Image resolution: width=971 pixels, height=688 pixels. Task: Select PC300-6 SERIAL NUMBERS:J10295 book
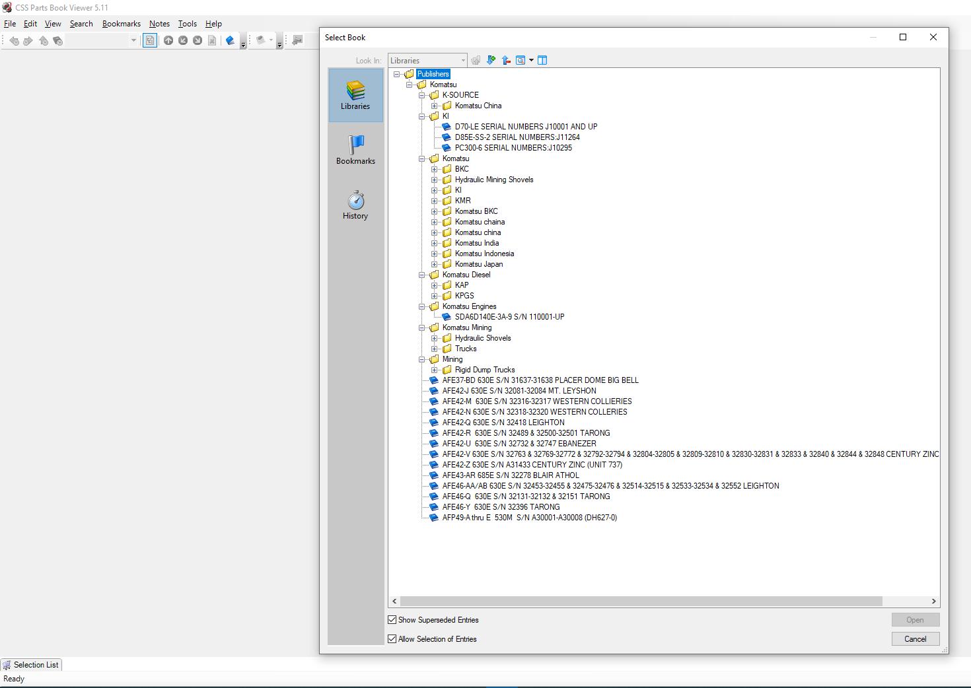pos(513,148)
